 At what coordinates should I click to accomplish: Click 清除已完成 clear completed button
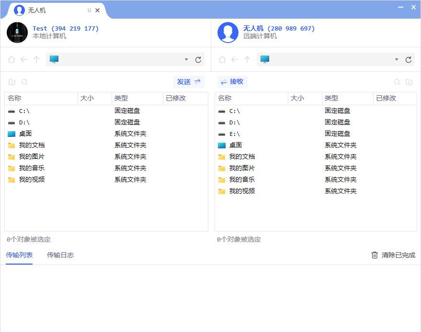click(x=393, y=255)
